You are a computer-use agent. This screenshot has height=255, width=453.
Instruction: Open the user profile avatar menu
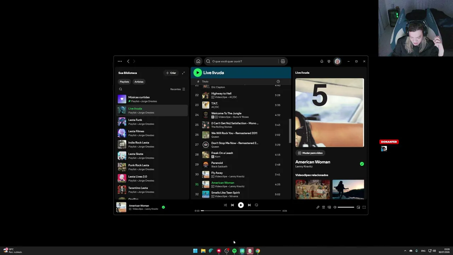pos(338,61)
